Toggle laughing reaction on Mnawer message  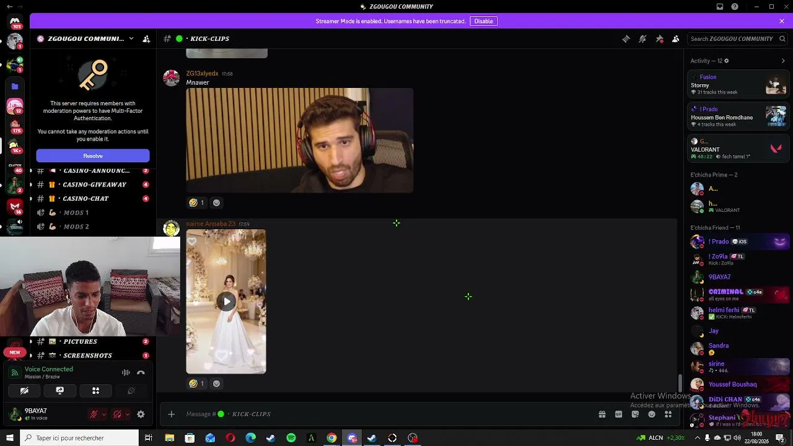(x=196, y=203)
